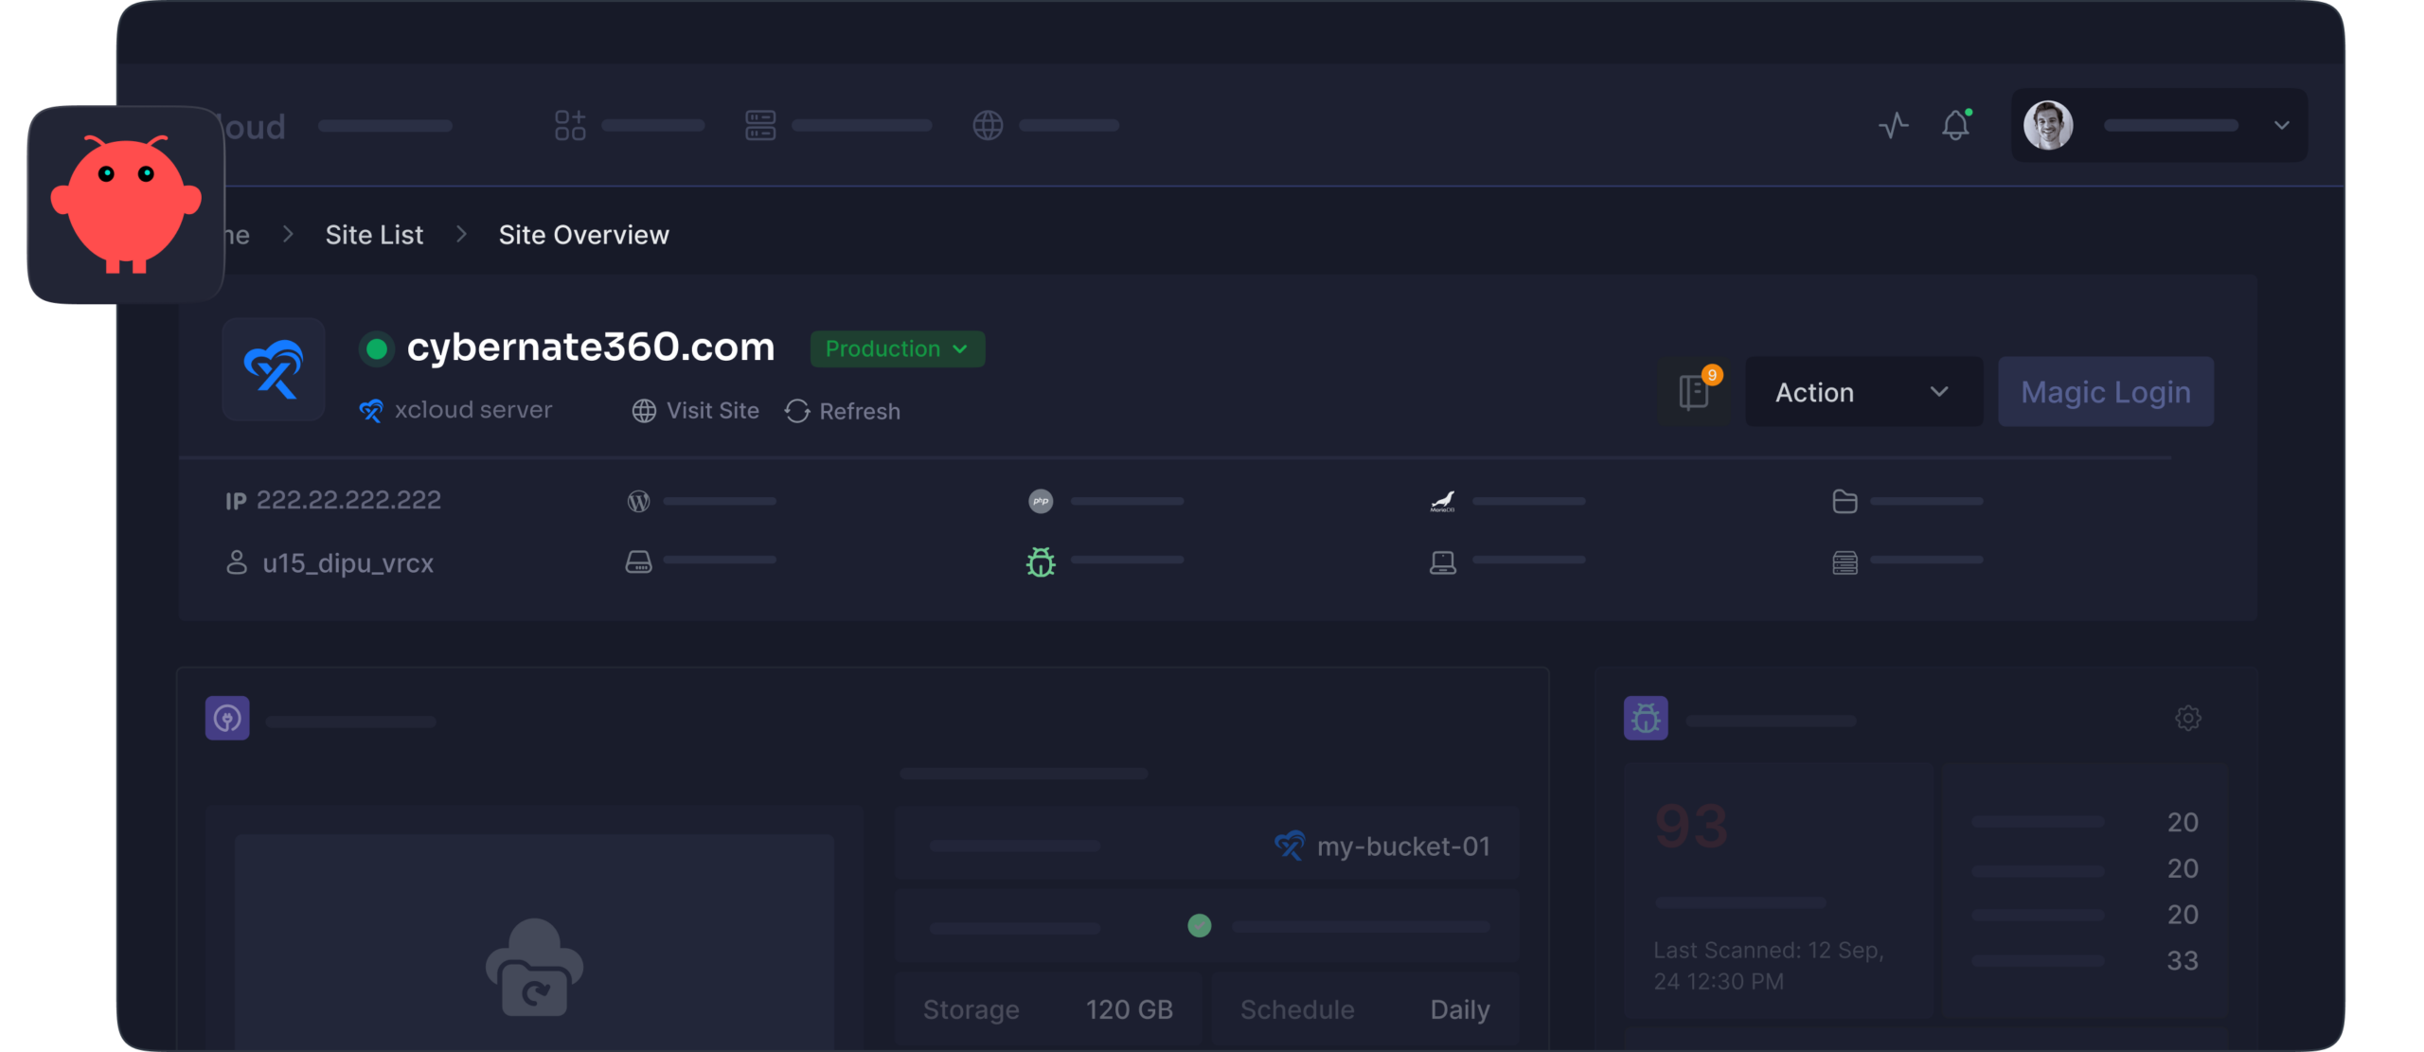Viewport: 2424px width, 1052px height.
Task: Click the green vulnerability bug icon
Action: coord(1041,562)
